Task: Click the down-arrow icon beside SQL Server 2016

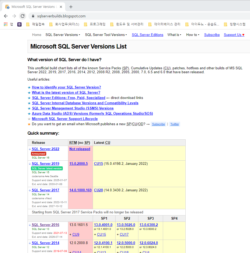Action: [30, 225]
